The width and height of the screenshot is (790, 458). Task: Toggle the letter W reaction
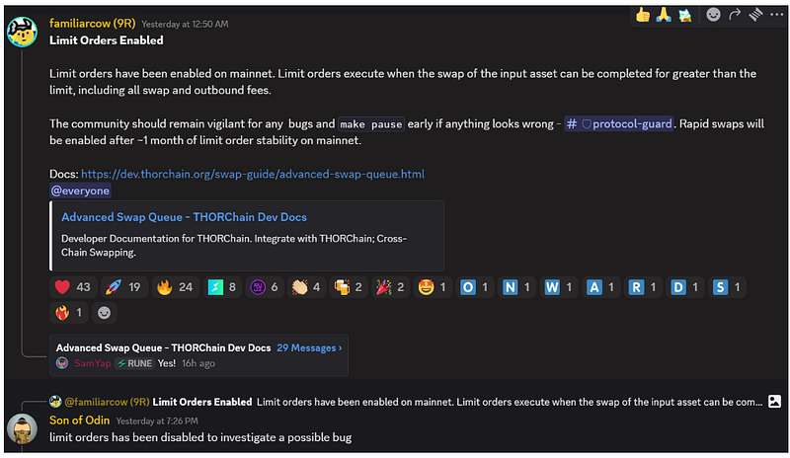[x=559, y=287]
